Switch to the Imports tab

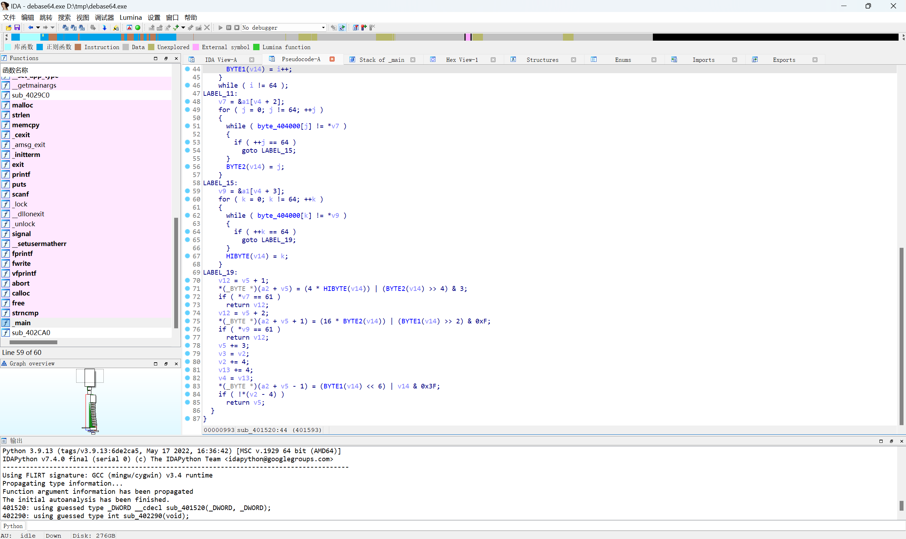pos(703,60)
